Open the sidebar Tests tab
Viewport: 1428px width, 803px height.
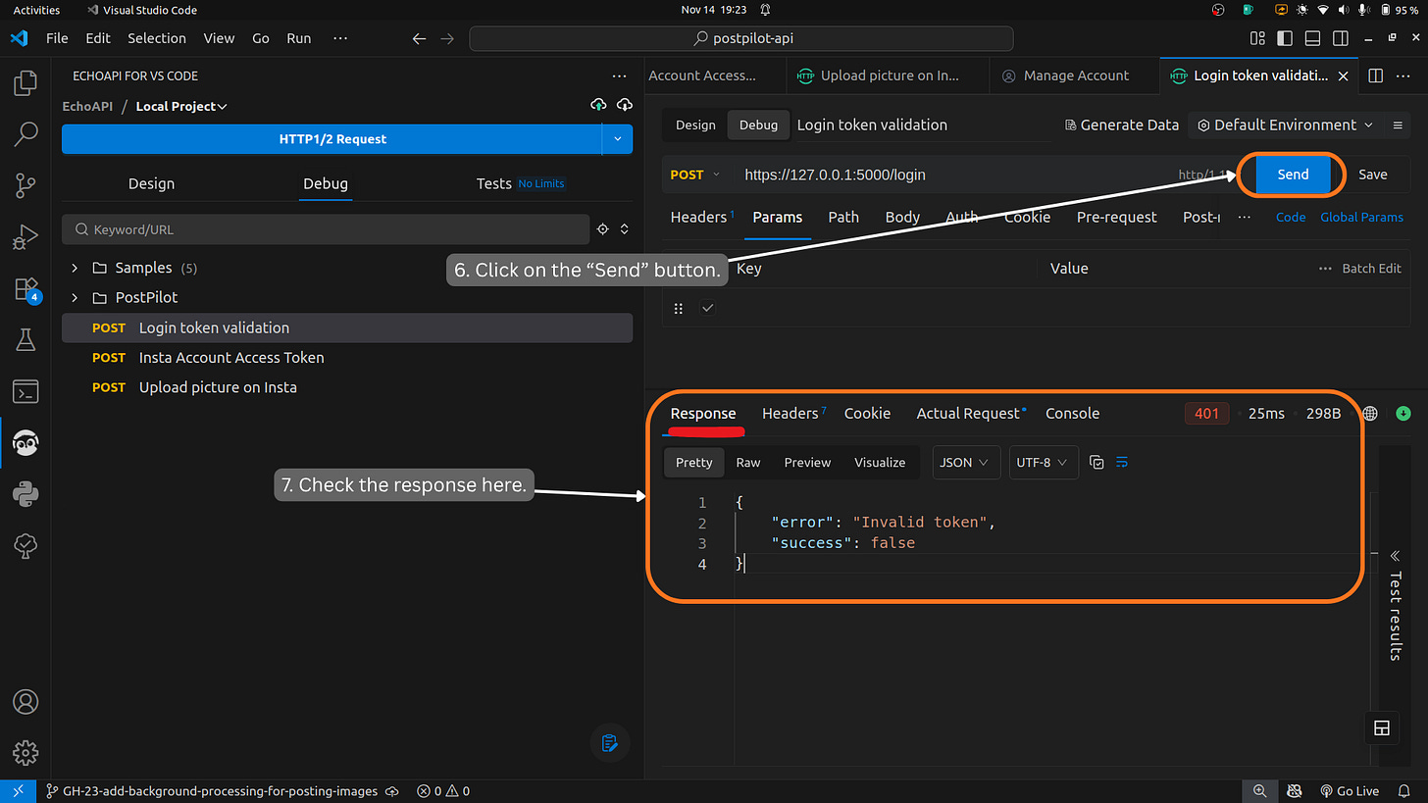493,183
